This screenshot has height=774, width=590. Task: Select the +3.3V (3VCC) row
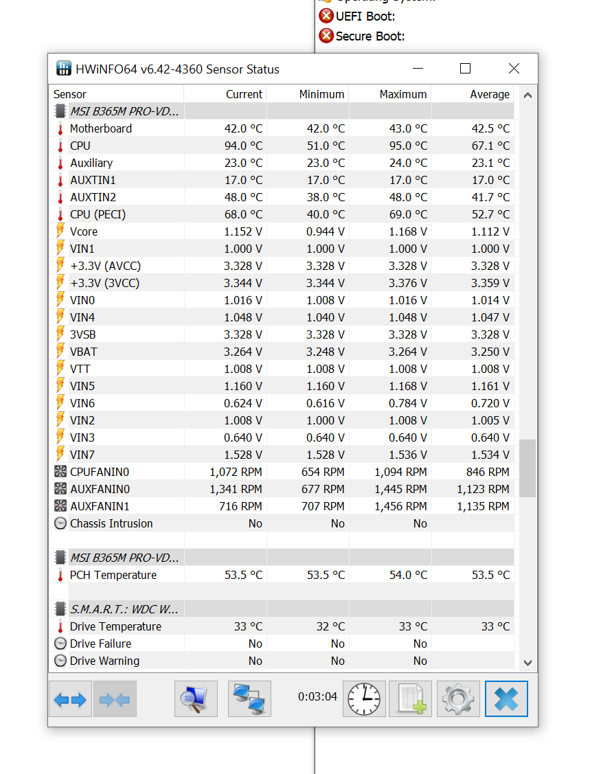(281, 284)
